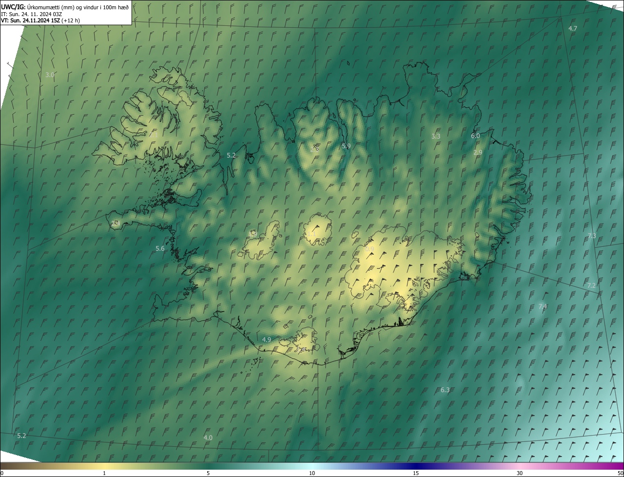
Task: Click the colorbar tick label 10
Action: (312, 473)
